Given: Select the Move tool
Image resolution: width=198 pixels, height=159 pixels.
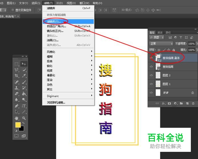Looking at the screenshot, I should (24, 64).
